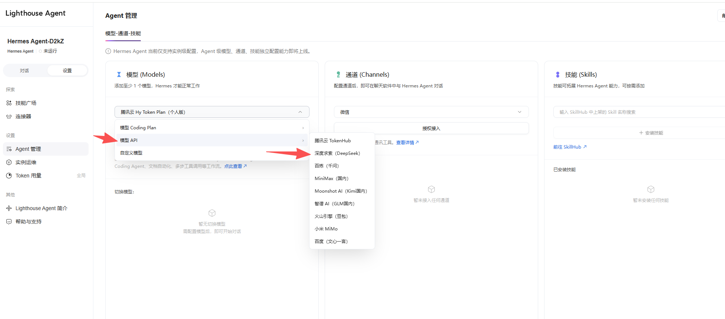Choose 小米 MiMo from submenu
The image size is (725, 319).
pos(342,229)
